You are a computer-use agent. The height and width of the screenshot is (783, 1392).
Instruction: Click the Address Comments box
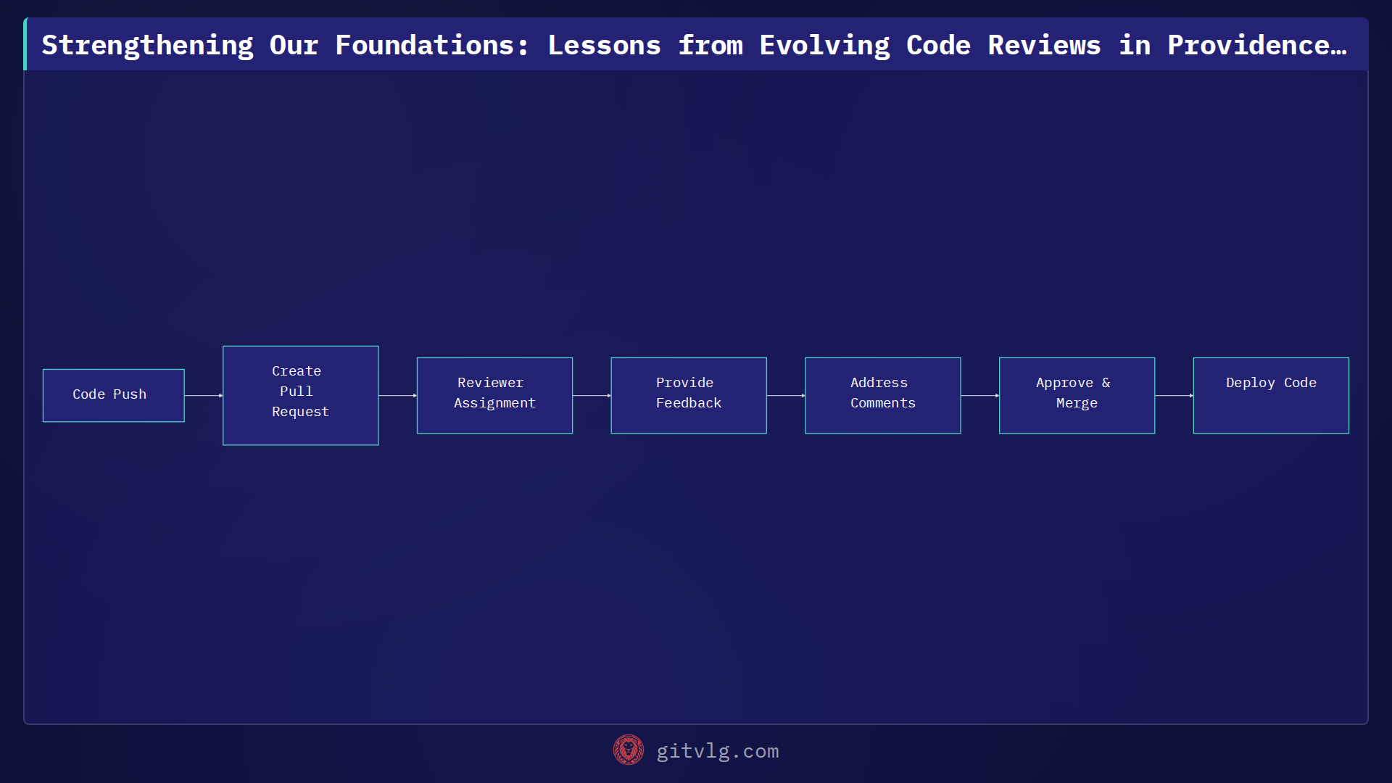(x=883, y=395)
